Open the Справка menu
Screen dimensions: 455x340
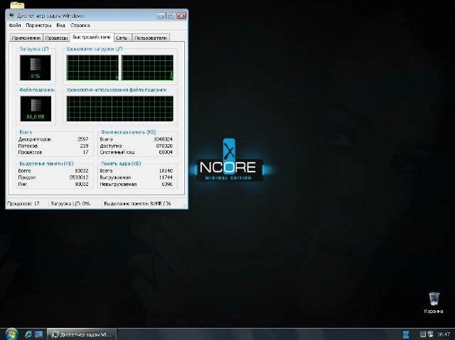[80, 26]
